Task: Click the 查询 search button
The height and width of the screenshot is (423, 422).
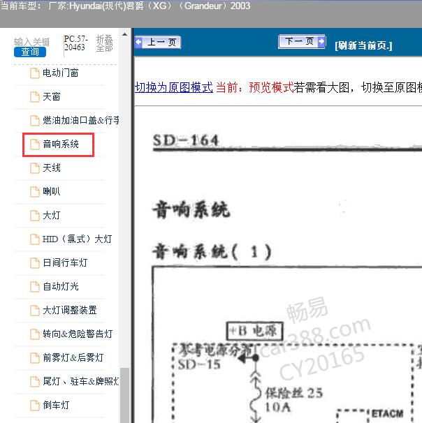Action: click(30, 52)
